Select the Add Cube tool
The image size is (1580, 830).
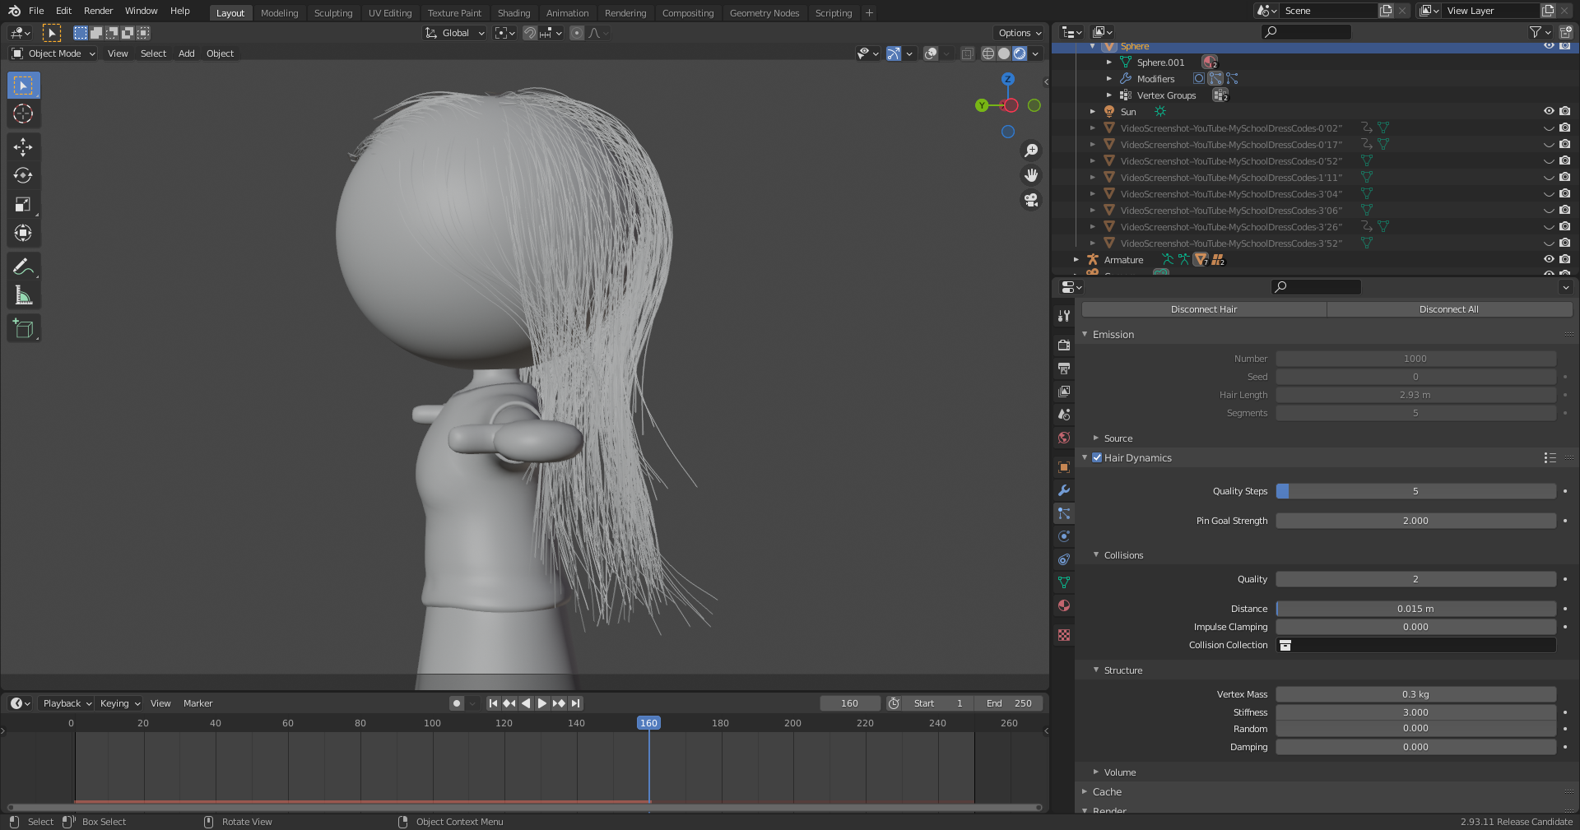23,328
